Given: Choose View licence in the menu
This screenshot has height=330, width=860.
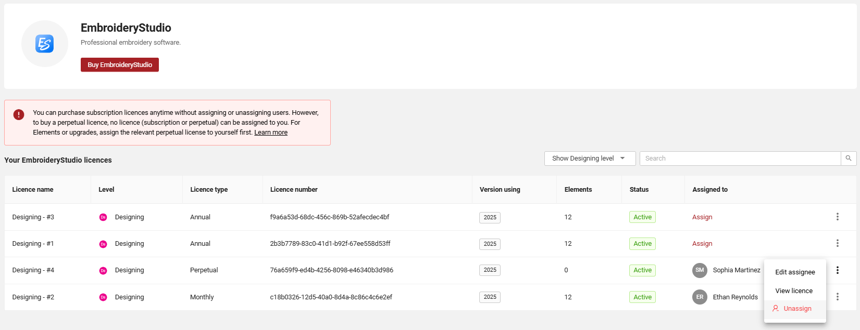Looking at the screenshot, I should (795, 291).
